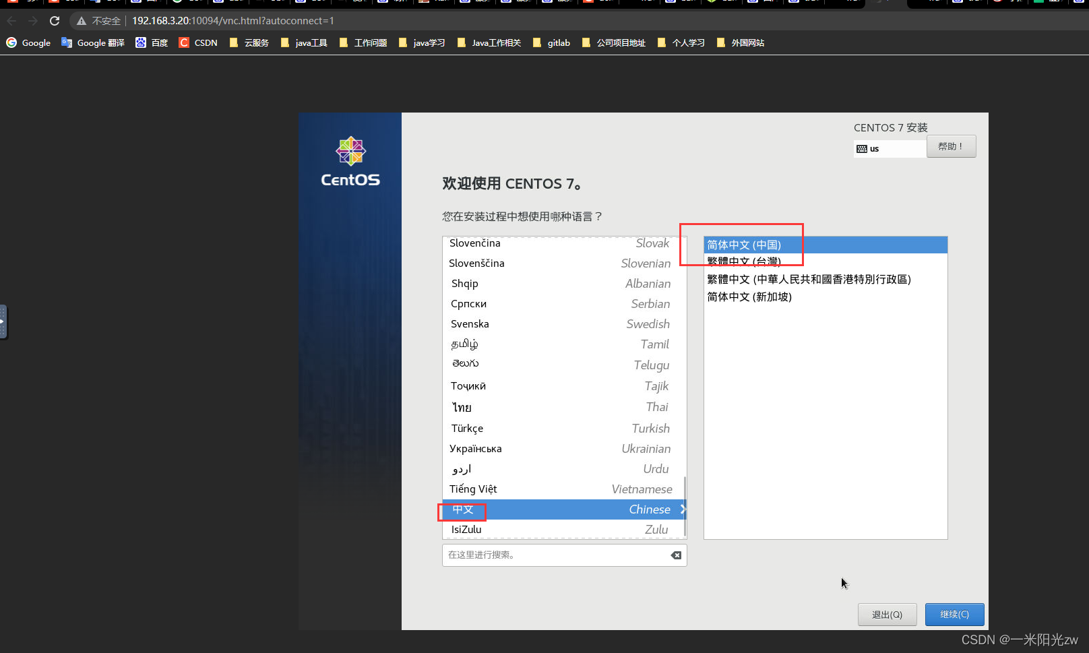
Task: Expand the noVNC side panel handle
Action: (3, 321)
